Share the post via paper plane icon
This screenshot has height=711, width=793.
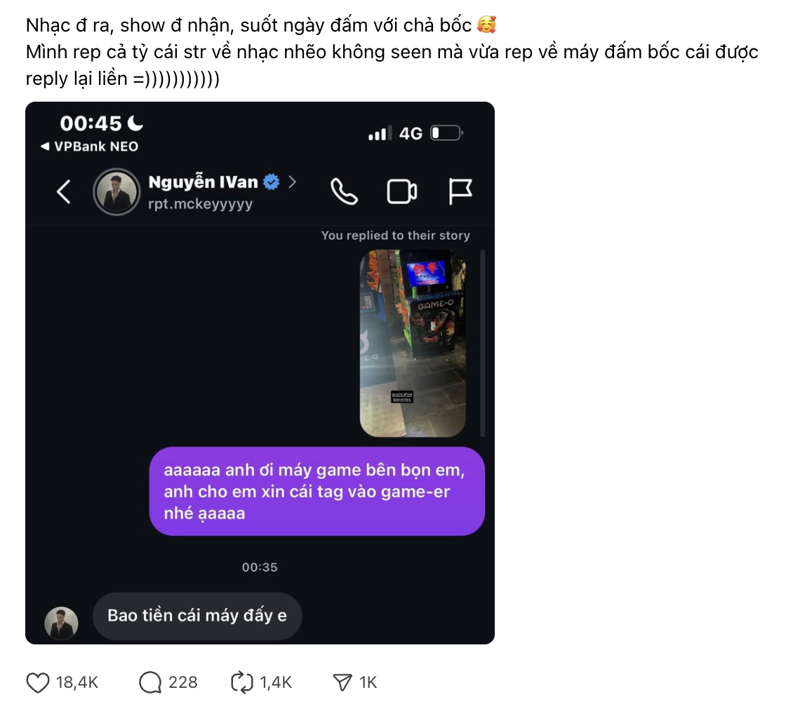(x=342, y=682)
